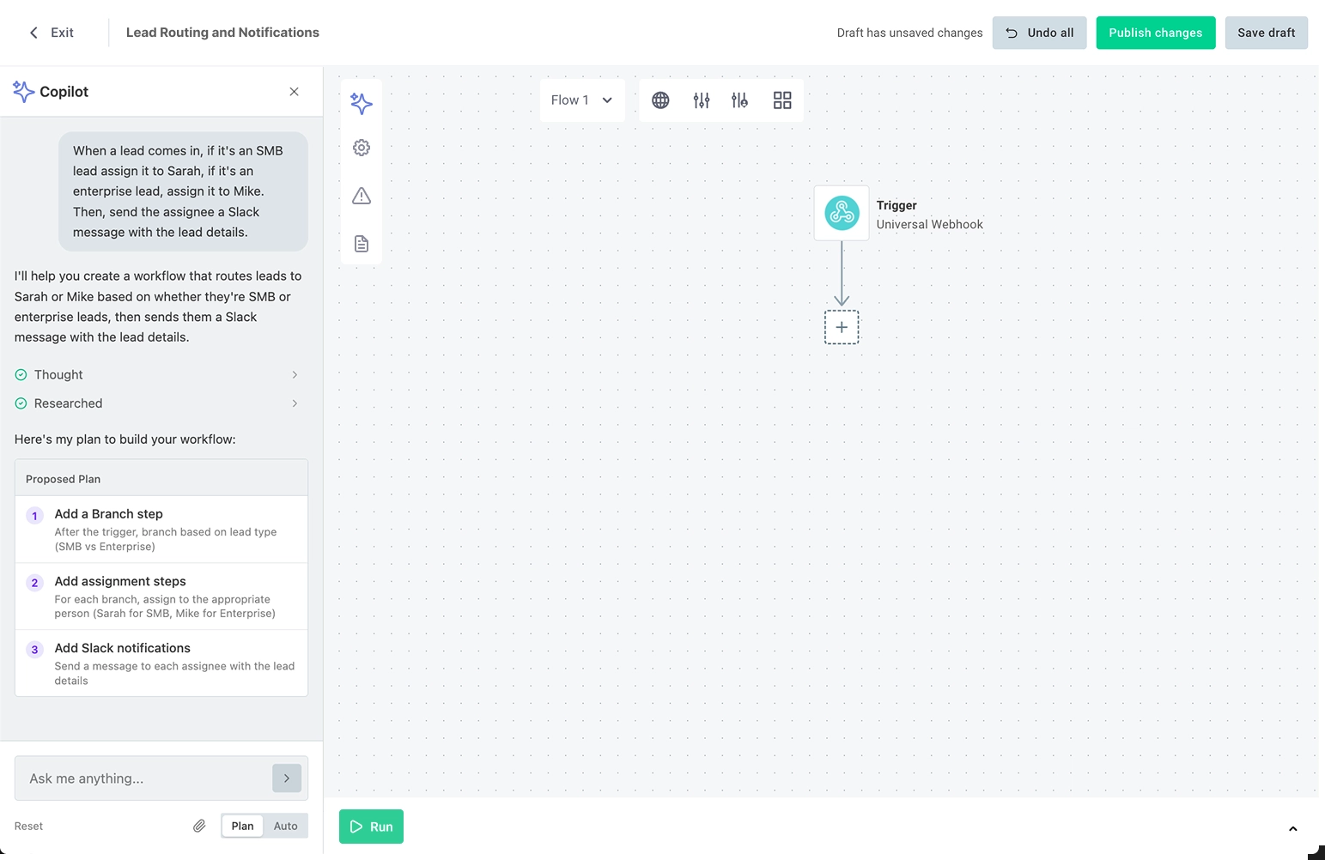Open the Flow 1 dropdown
Screen dimensions: 1325x860
[582, 100]
